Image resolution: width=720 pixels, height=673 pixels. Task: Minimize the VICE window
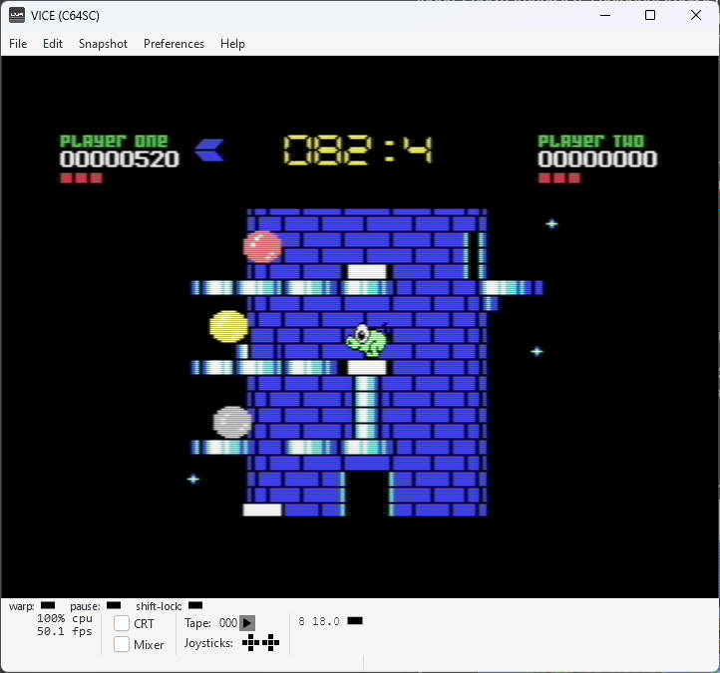(605, 15)
